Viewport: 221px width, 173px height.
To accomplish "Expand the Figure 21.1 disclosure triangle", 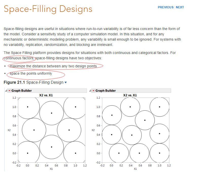I will (x=66, y=82).
